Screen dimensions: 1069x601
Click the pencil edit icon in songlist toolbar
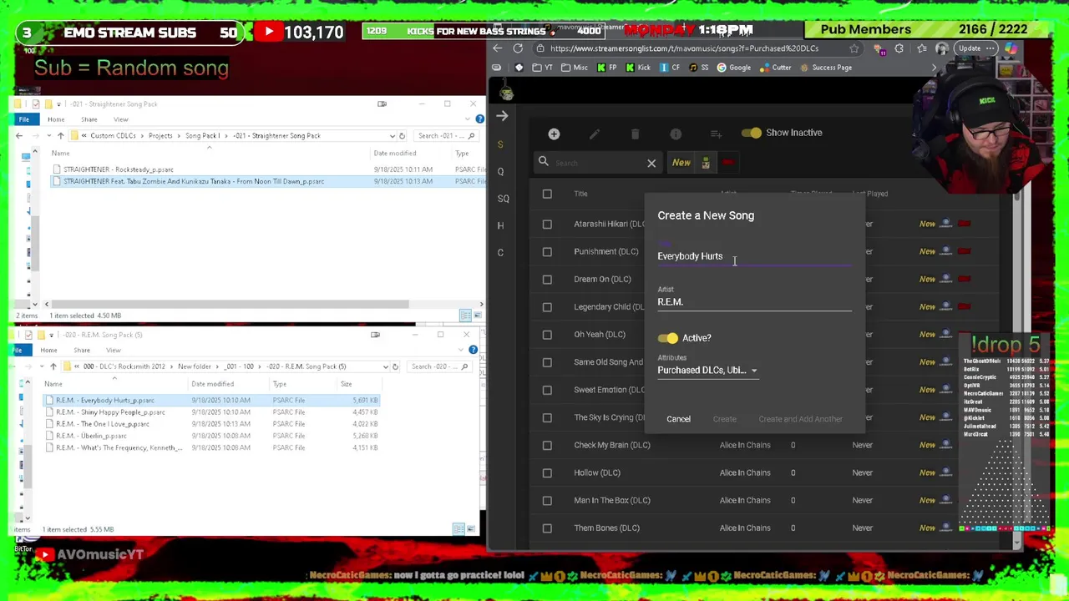pyautogui.click(x=595, y=134)
